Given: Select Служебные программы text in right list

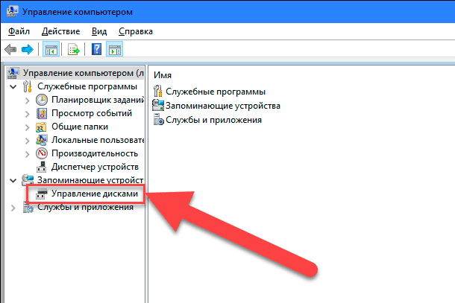Looking at the screenshot, I should pos(216,92).
